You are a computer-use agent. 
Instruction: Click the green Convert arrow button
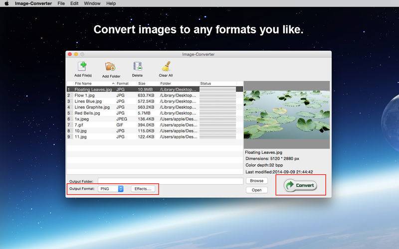[x=300, y=185]
